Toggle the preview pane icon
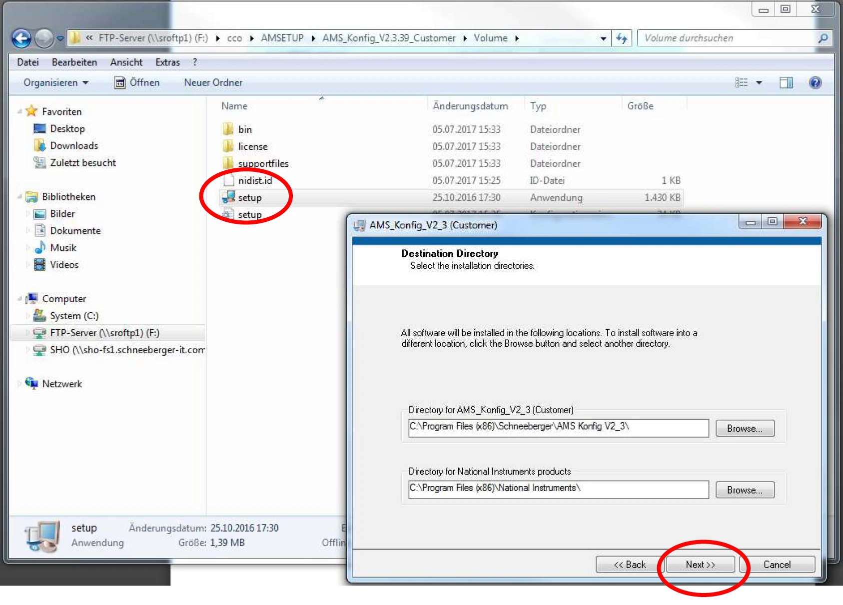This screenshot has width=843, height=605. (x=786, y=83)
